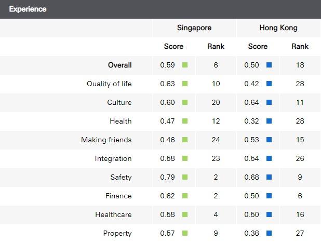Select the Property row label

pyautogui.click(x=117, y=234)
